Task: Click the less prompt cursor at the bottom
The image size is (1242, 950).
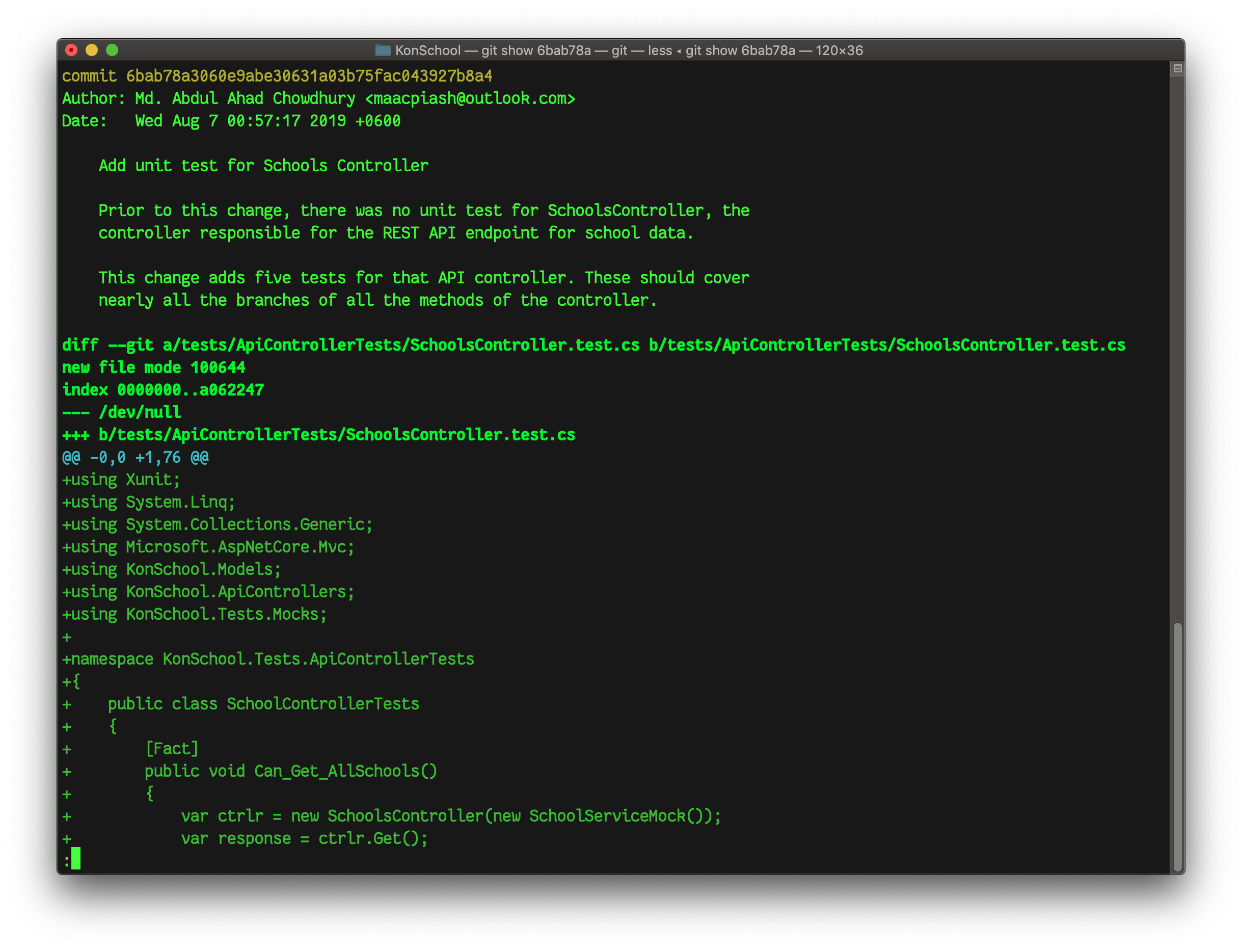Action: (x=76, y=859)
